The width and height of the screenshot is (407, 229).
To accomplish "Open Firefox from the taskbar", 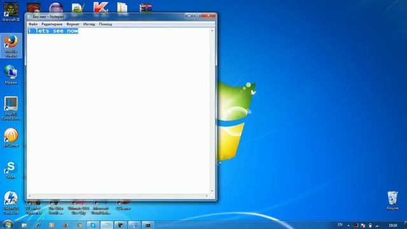I will pos(66,225).
